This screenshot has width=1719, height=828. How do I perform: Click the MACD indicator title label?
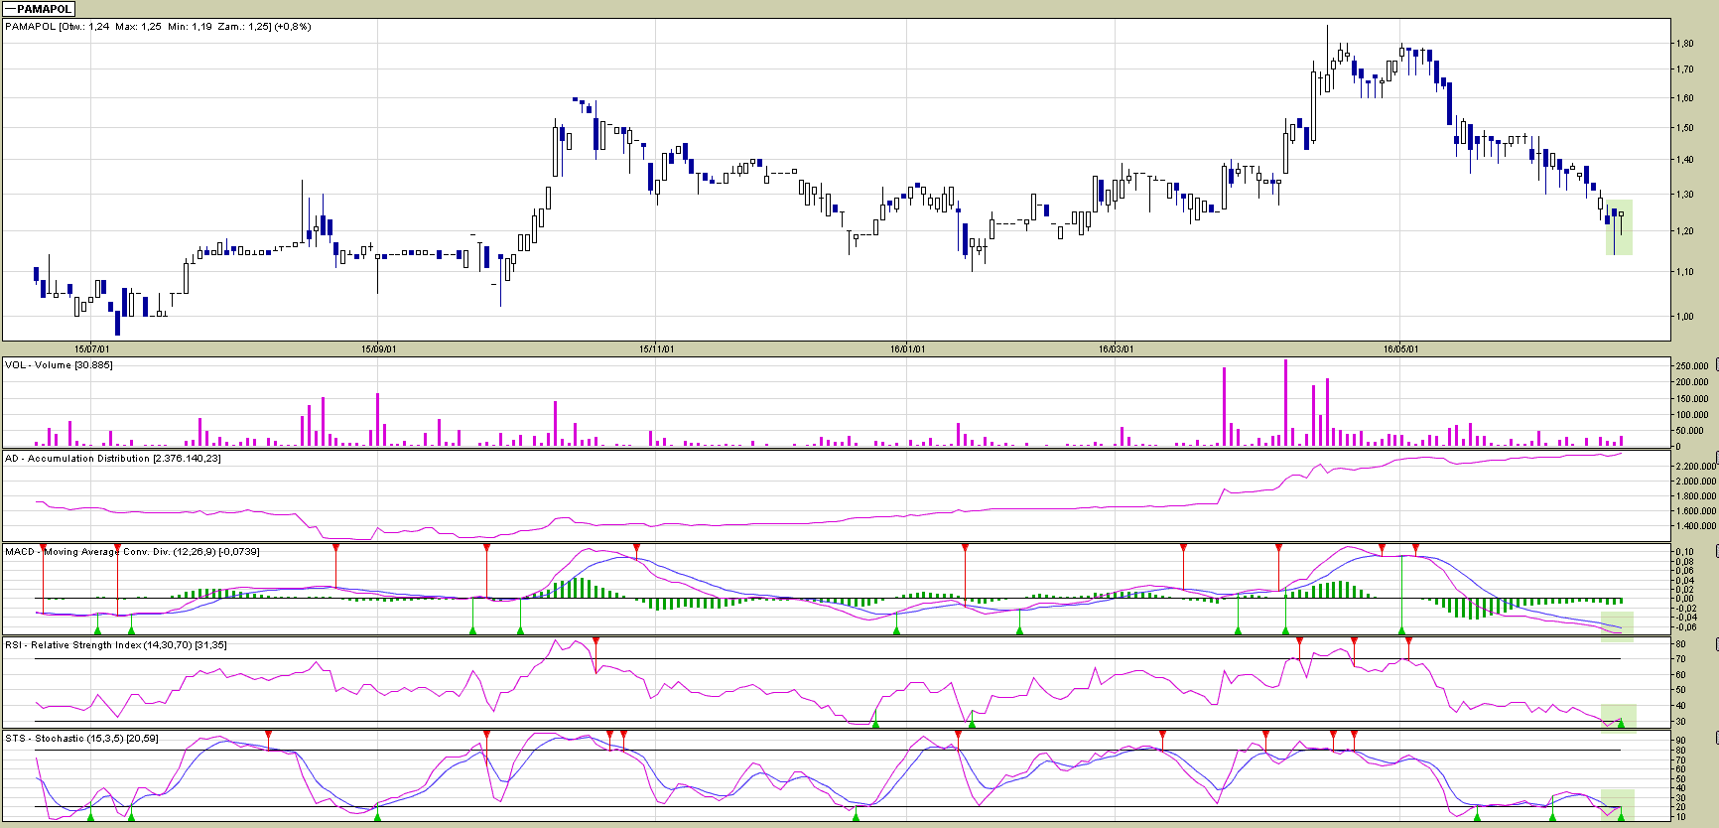click(x=132, y=552)
